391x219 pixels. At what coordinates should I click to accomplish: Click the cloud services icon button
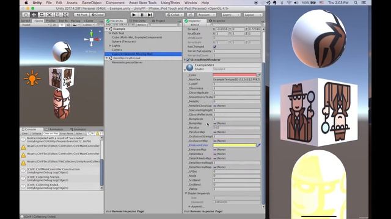(x=191, y=15)
